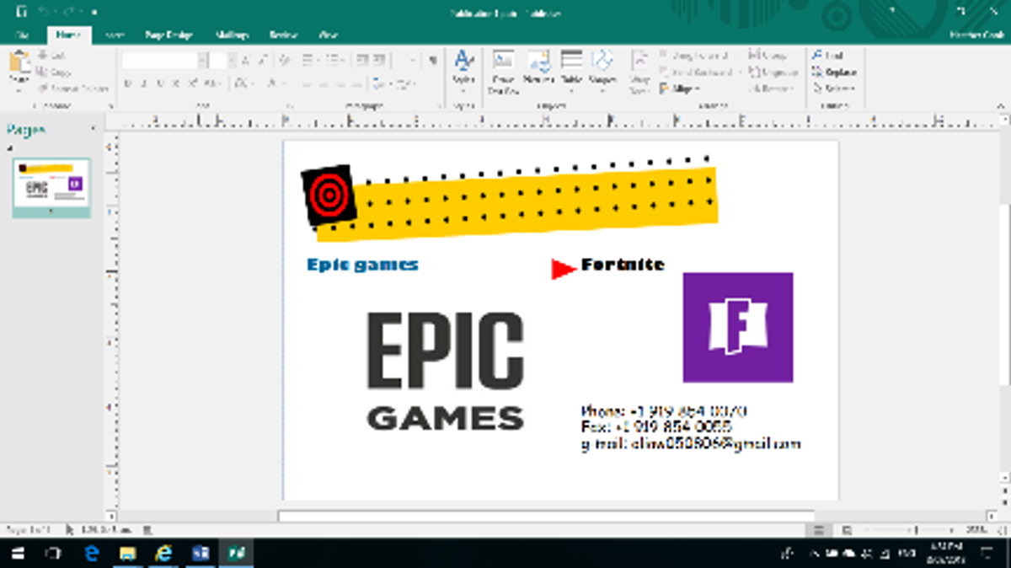
Task: Click the Align objects command
Action: (679, 88)
